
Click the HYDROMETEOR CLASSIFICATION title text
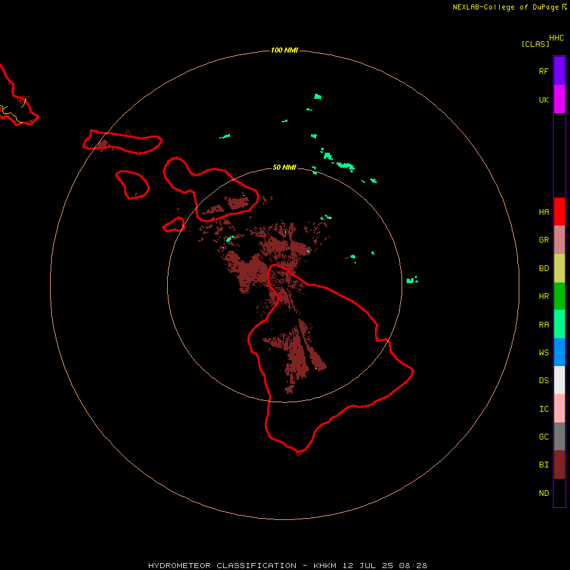point(222,566)
